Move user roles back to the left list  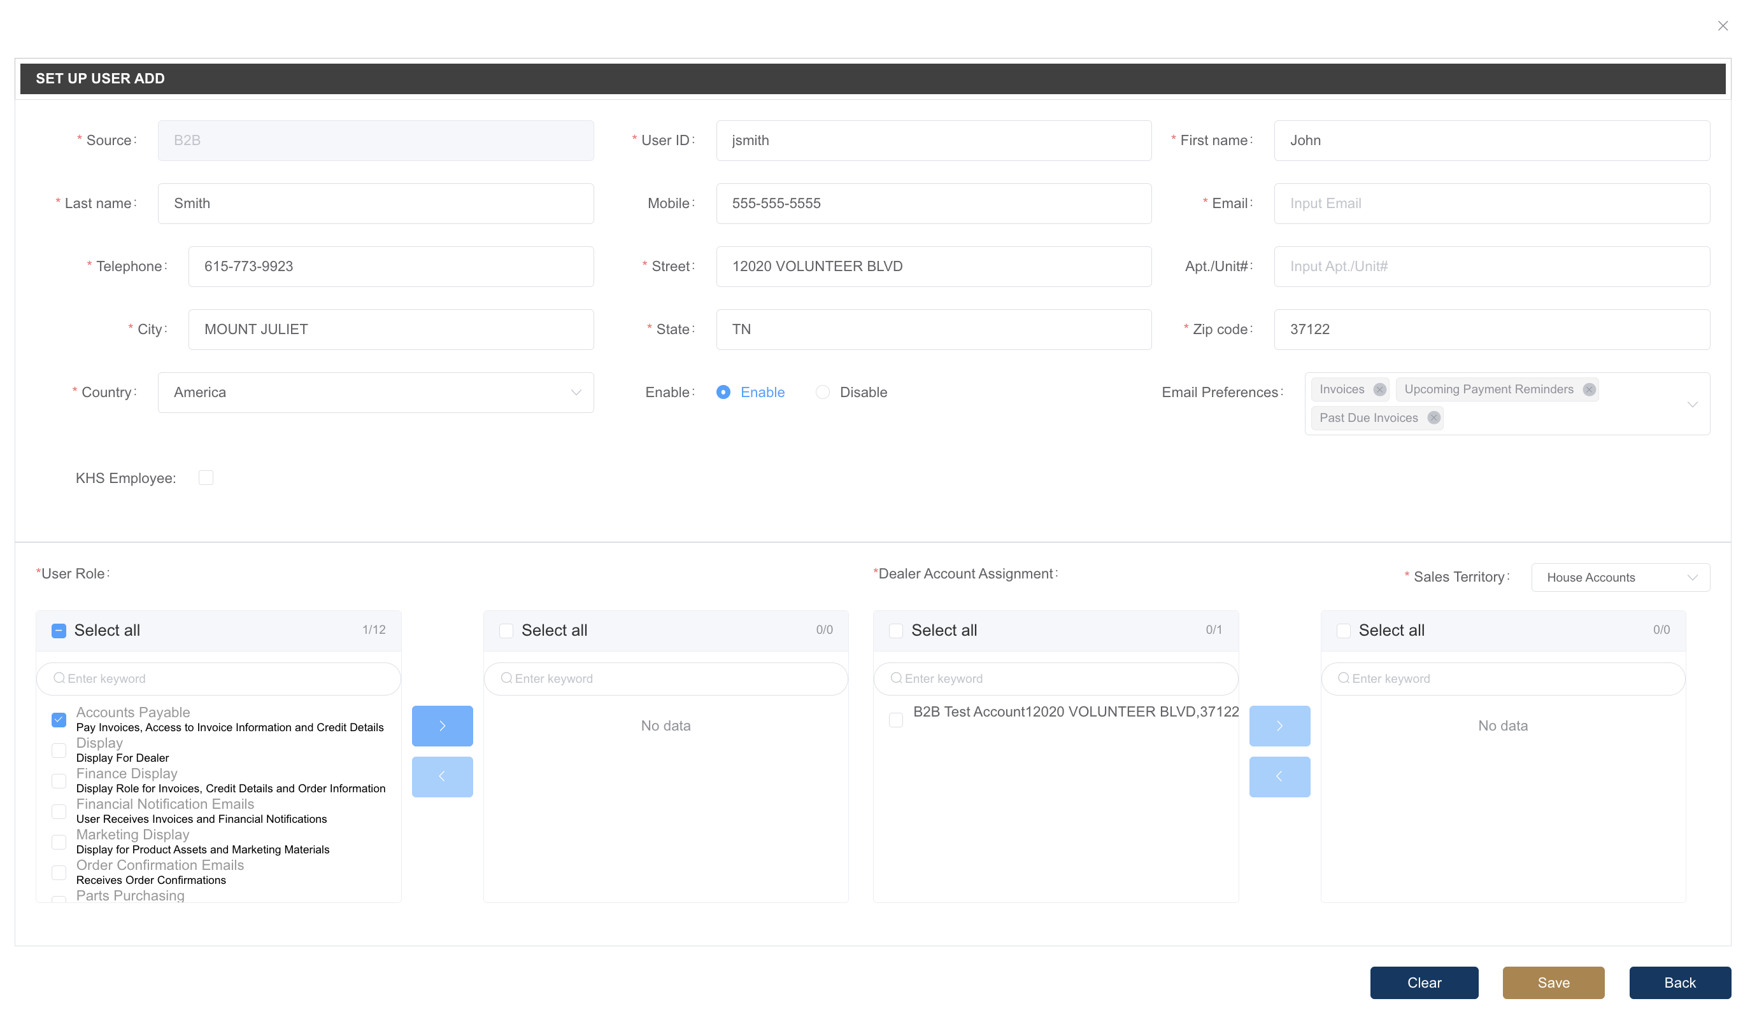pos(443,776)
